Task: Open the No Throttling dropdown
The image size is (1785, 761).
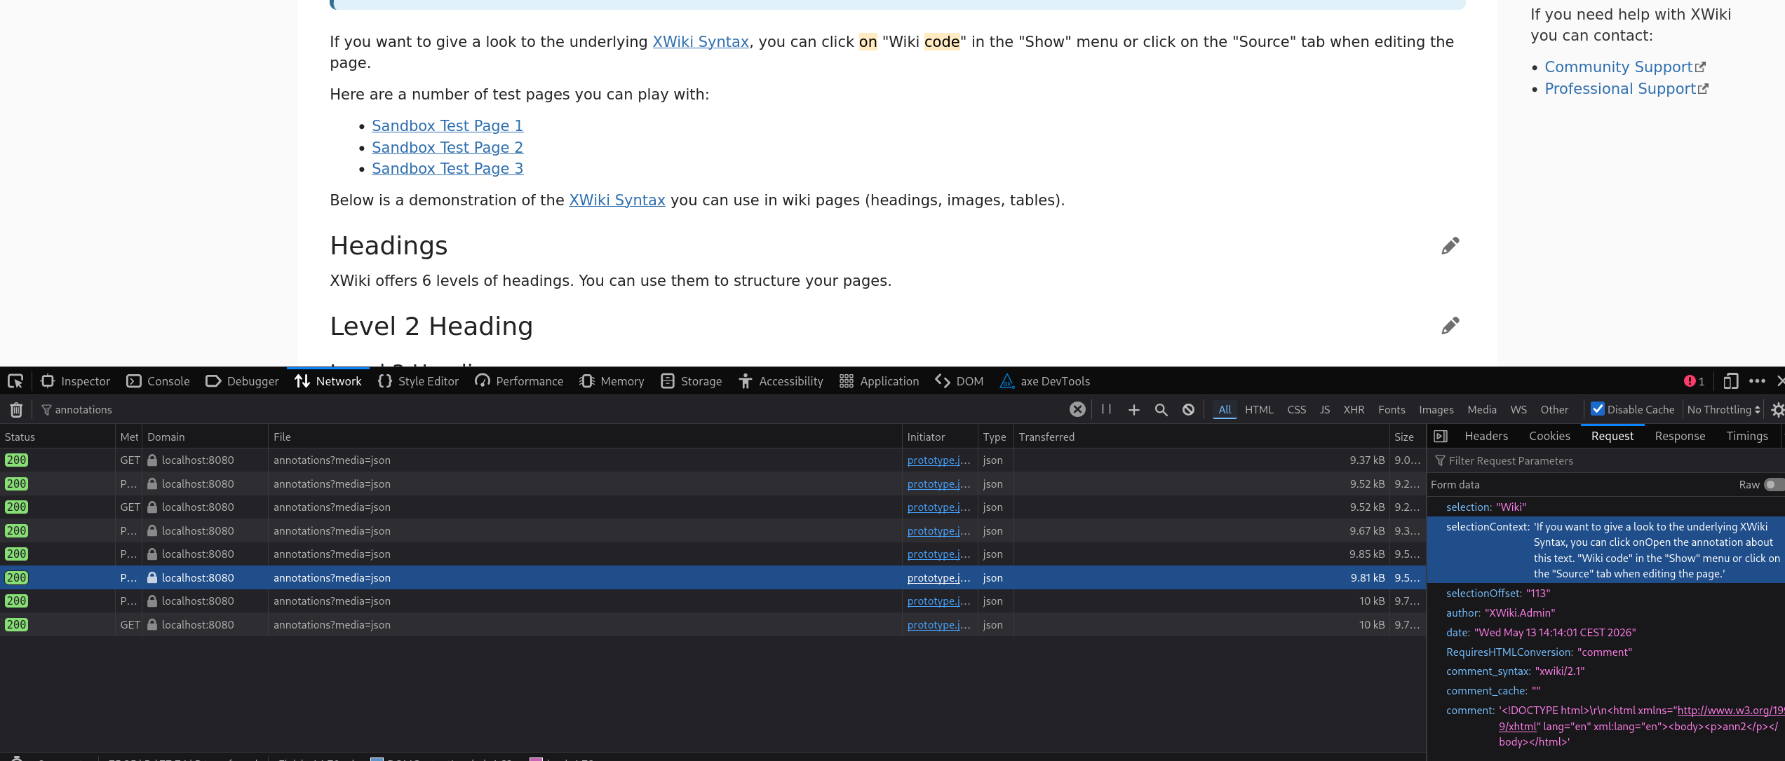Action: (x=1723, y=410)
